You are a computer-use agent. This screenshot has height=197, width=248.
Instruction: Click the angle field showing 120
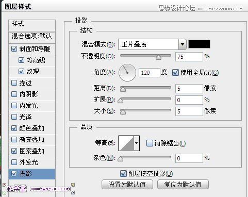(150, 73)
